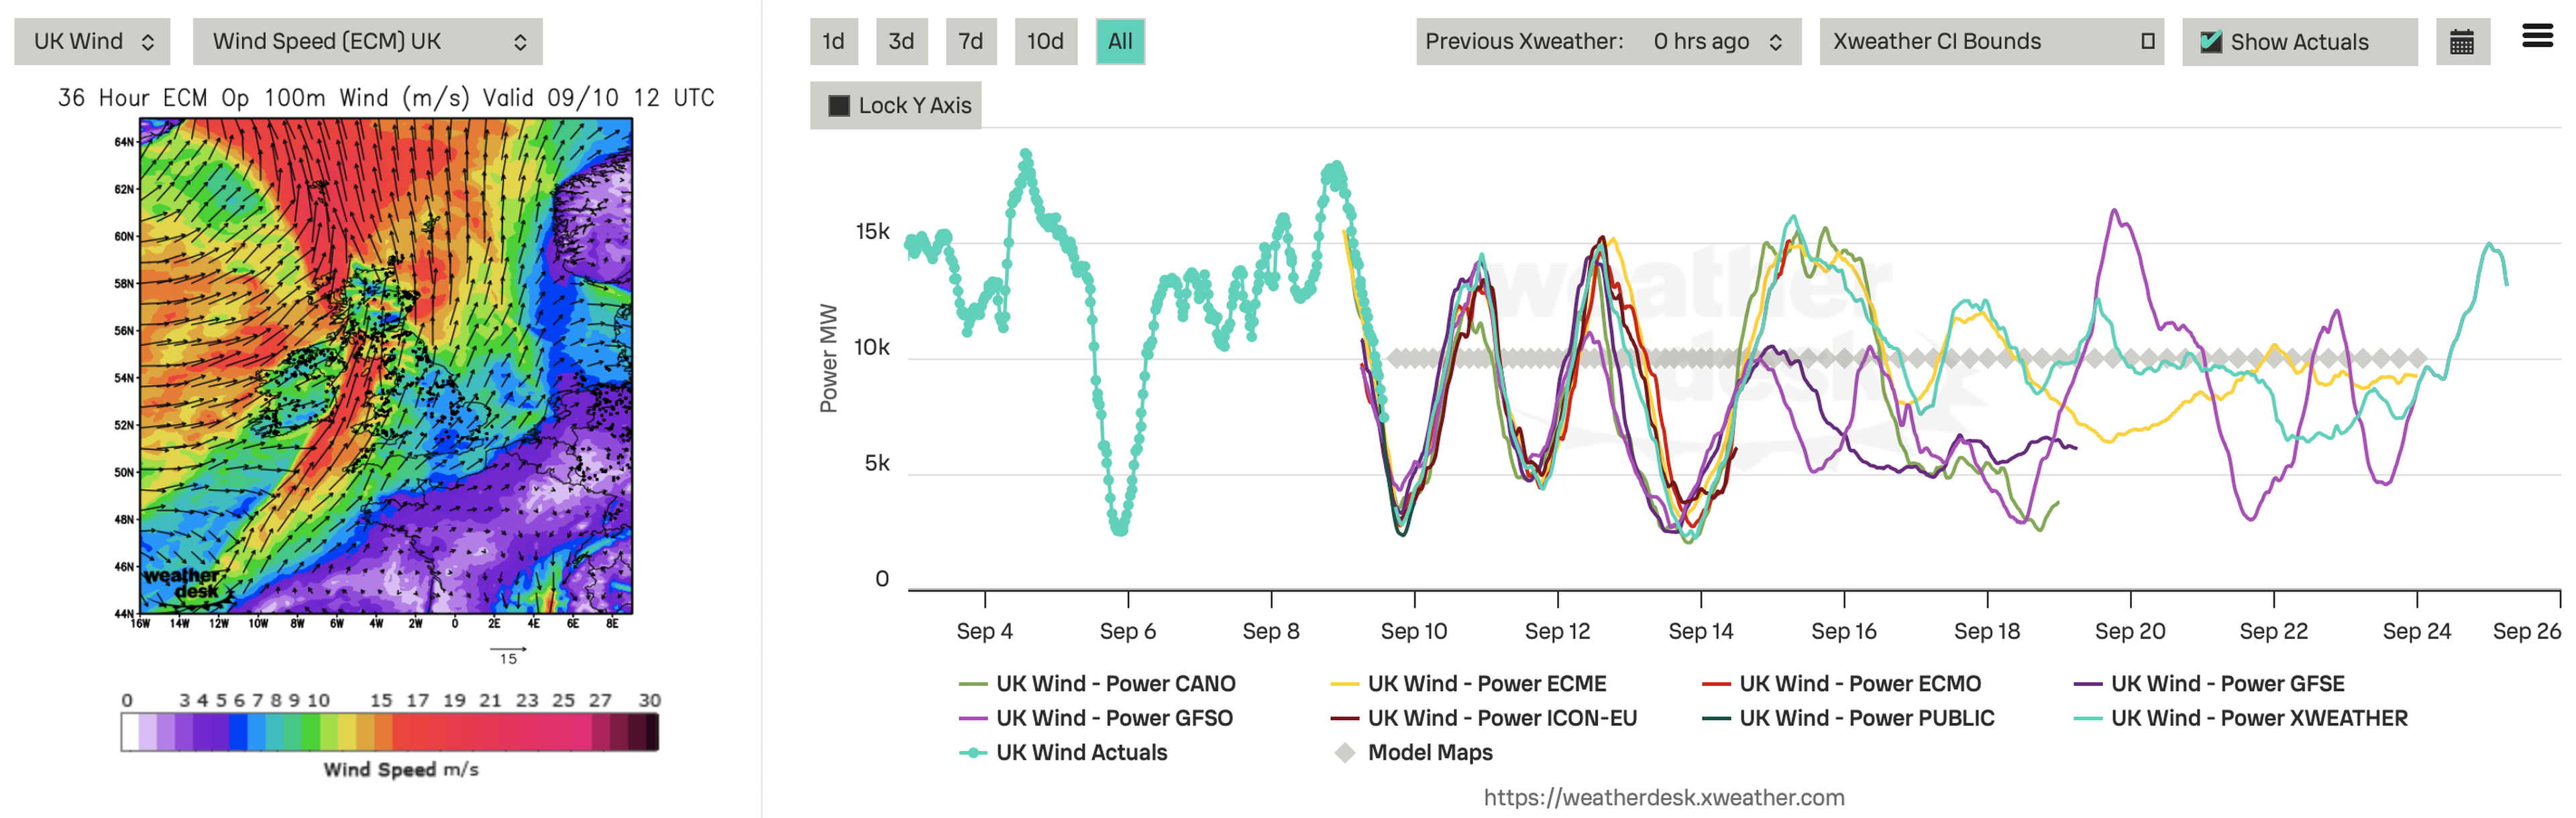Toggle UK Wind - Power ECME legend line
Image resolution: width=2576 pixels, height=818 pixels.
1468,683
